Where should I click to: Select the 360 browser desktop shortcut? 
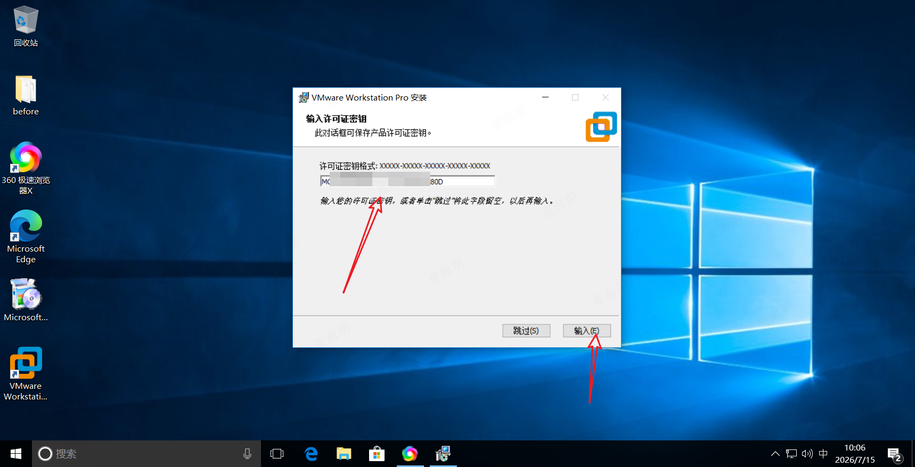[x=26, y=168]
